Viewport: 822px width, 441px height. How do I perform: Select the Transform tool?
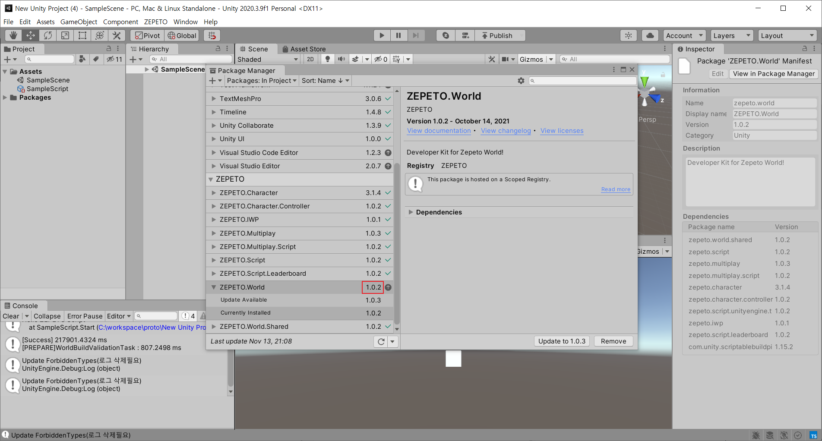point(100,35)
